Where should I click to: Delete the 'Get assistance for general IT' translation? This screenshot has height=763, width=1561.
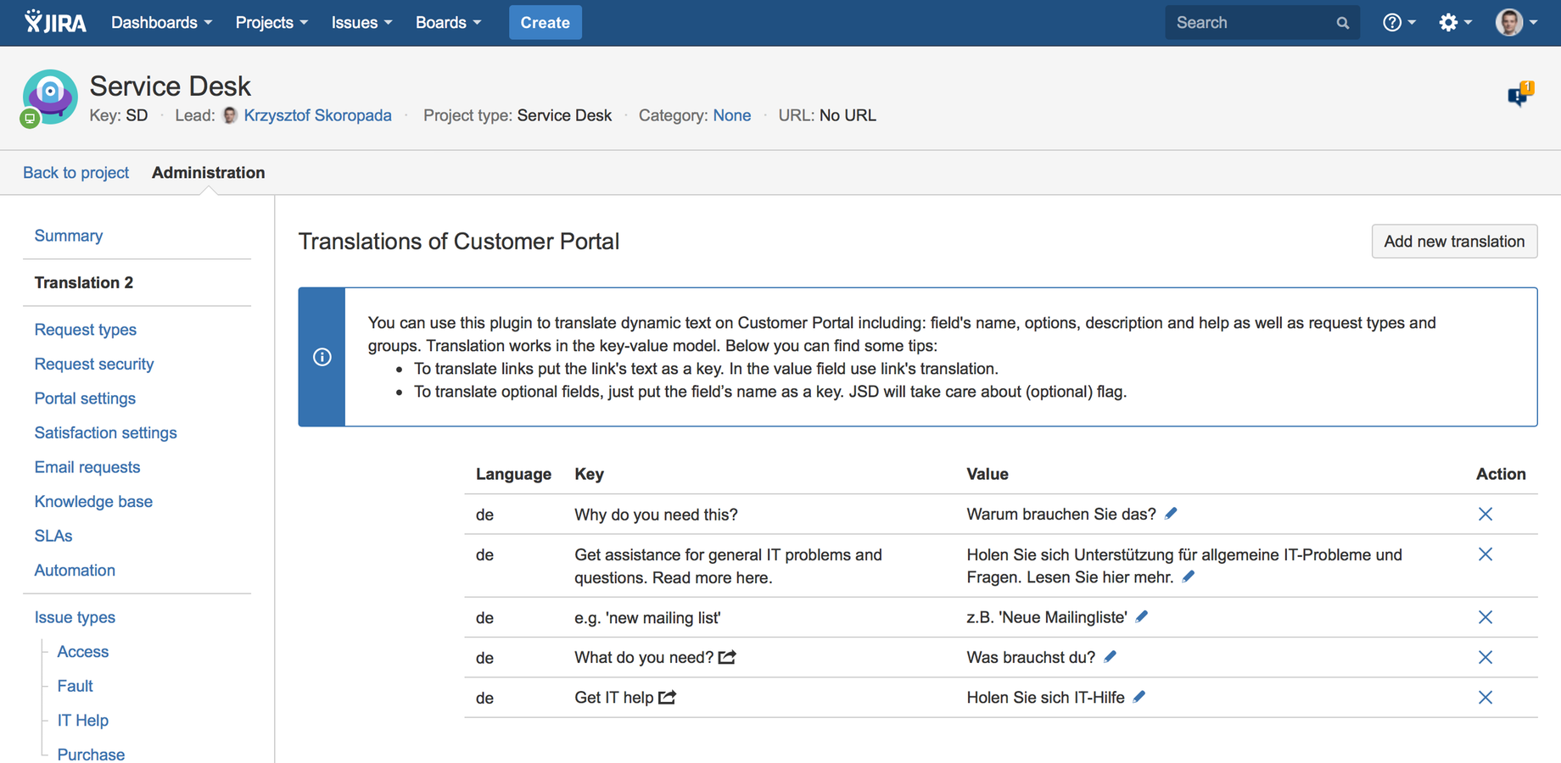click(1485, 554)
